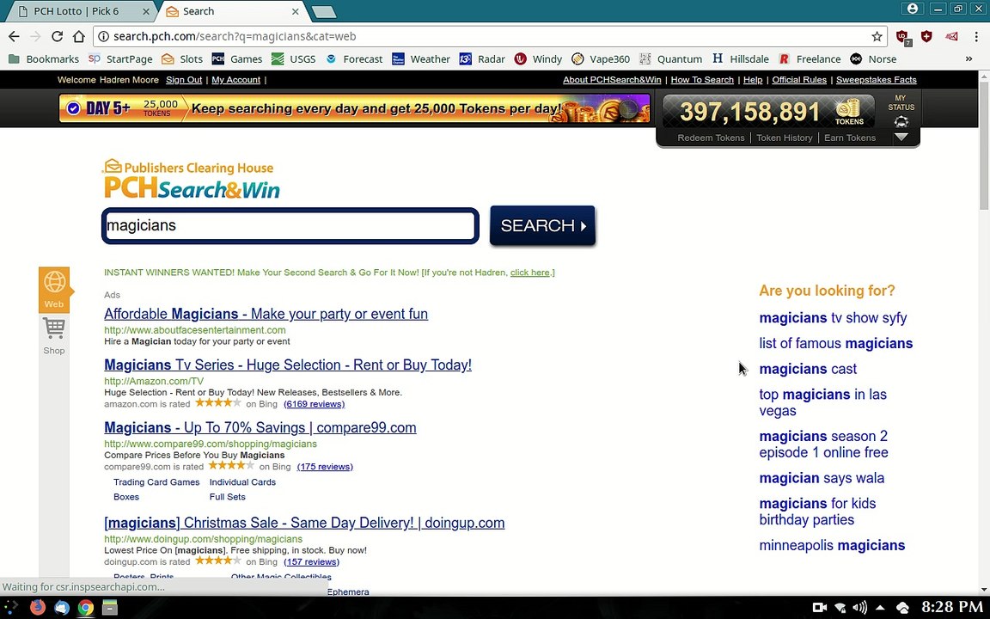Open the Radar bookmark
Image resolution: width=990 pixels, height=619 pixels.
point(482,58)
